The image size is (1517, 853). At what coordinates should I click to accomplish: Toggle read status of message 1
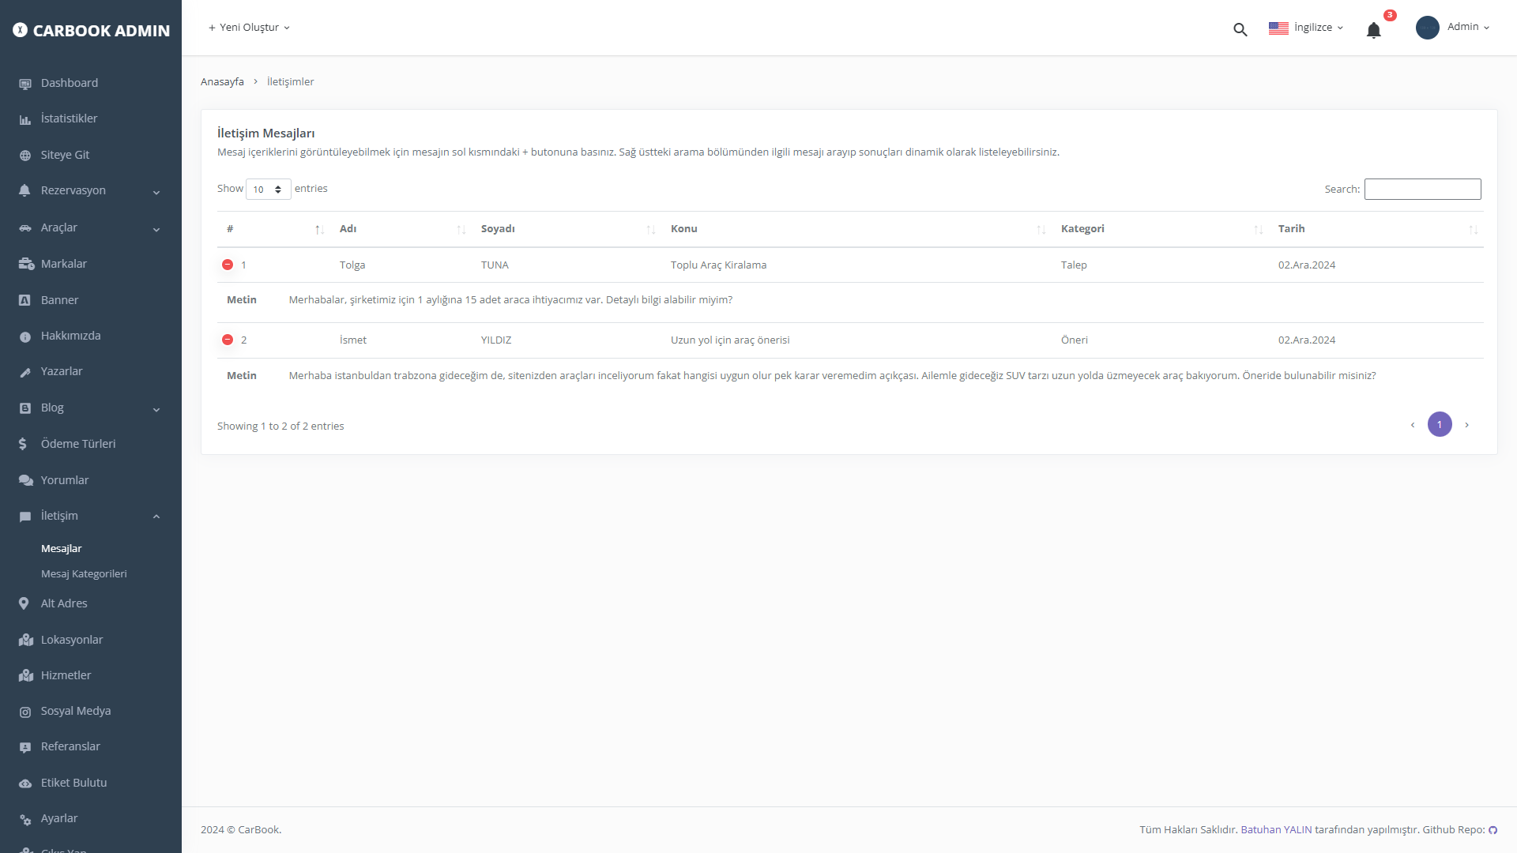point(228,265)
